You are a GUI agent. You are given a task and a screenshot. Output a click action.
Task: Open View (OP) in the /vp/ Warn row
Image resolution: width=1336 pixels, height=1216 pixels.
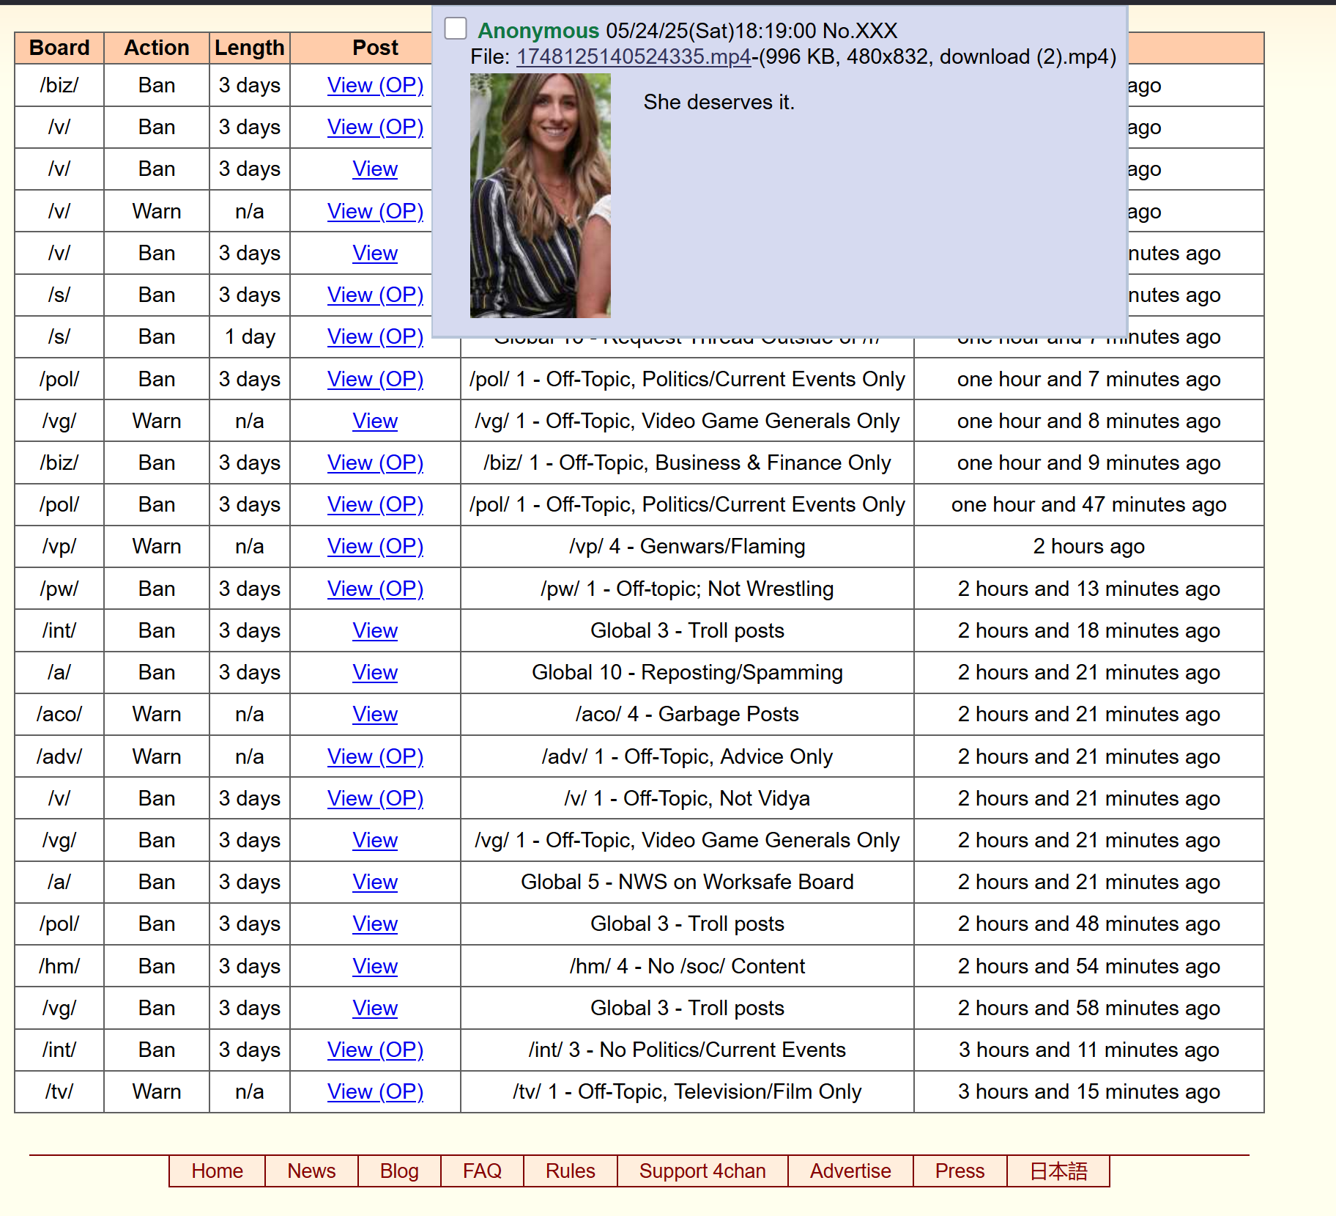(x=375, y=546)
